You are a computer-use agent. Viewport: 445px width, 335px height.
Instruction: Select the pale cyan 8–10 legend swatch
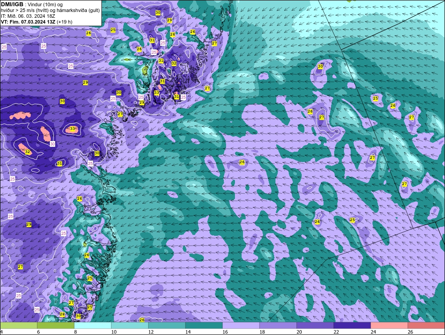click(x=93, y=325)
